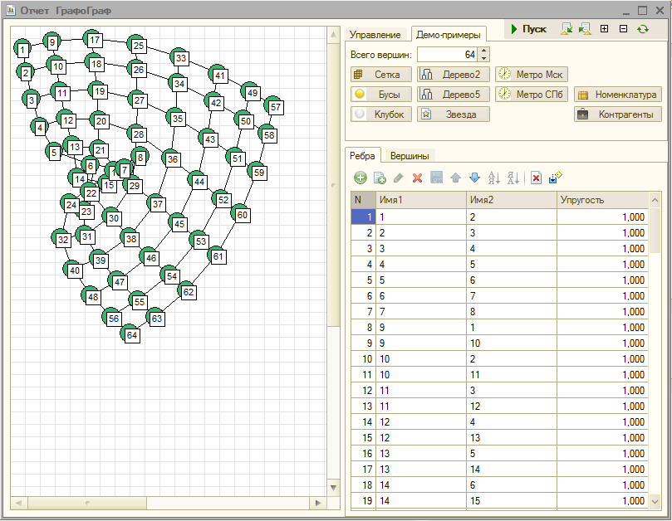672x521 pixels.
Task: Sort the edges list ascending
Action: click(494, 178)
